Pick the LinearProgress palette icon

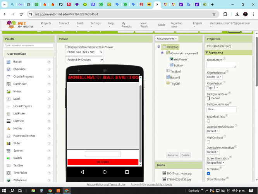tap(9, 106)
